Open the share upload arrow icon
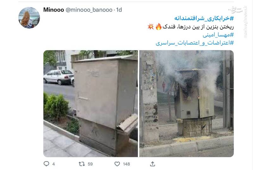Viewport: 253px width, 170px height. coord(152,164)
